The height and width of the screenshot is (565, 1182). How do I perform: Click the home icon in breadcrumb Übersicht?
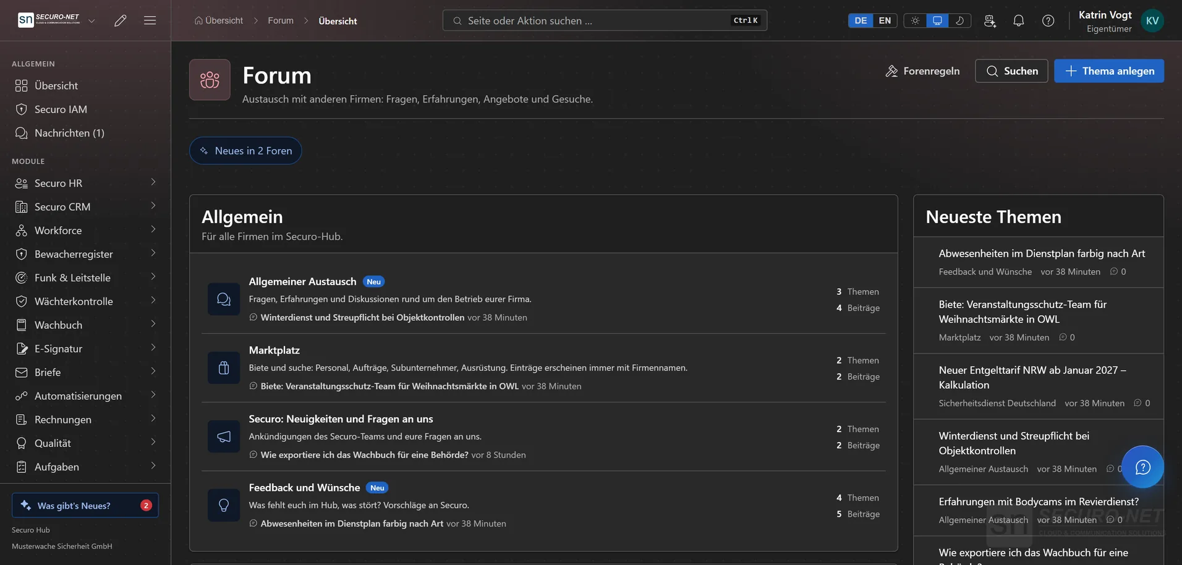click(x=198, y=20)
